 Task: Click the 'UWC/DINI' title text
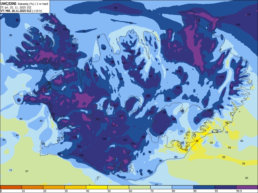(x=9, y=4)
